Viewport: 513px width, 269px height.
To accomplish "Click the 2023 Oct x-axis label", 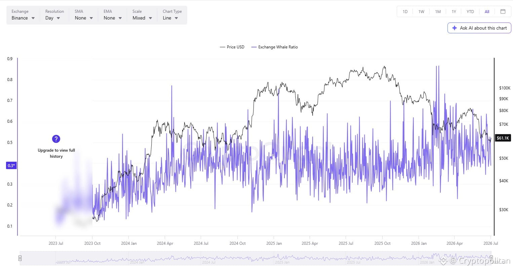I will point(92,243).
